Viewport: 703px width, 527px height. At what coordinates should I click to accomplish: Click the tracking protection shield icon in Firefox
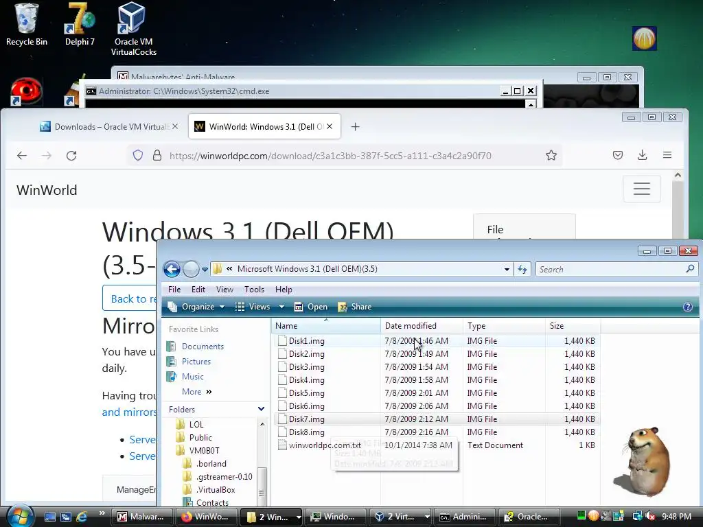[x=137, y=156]
